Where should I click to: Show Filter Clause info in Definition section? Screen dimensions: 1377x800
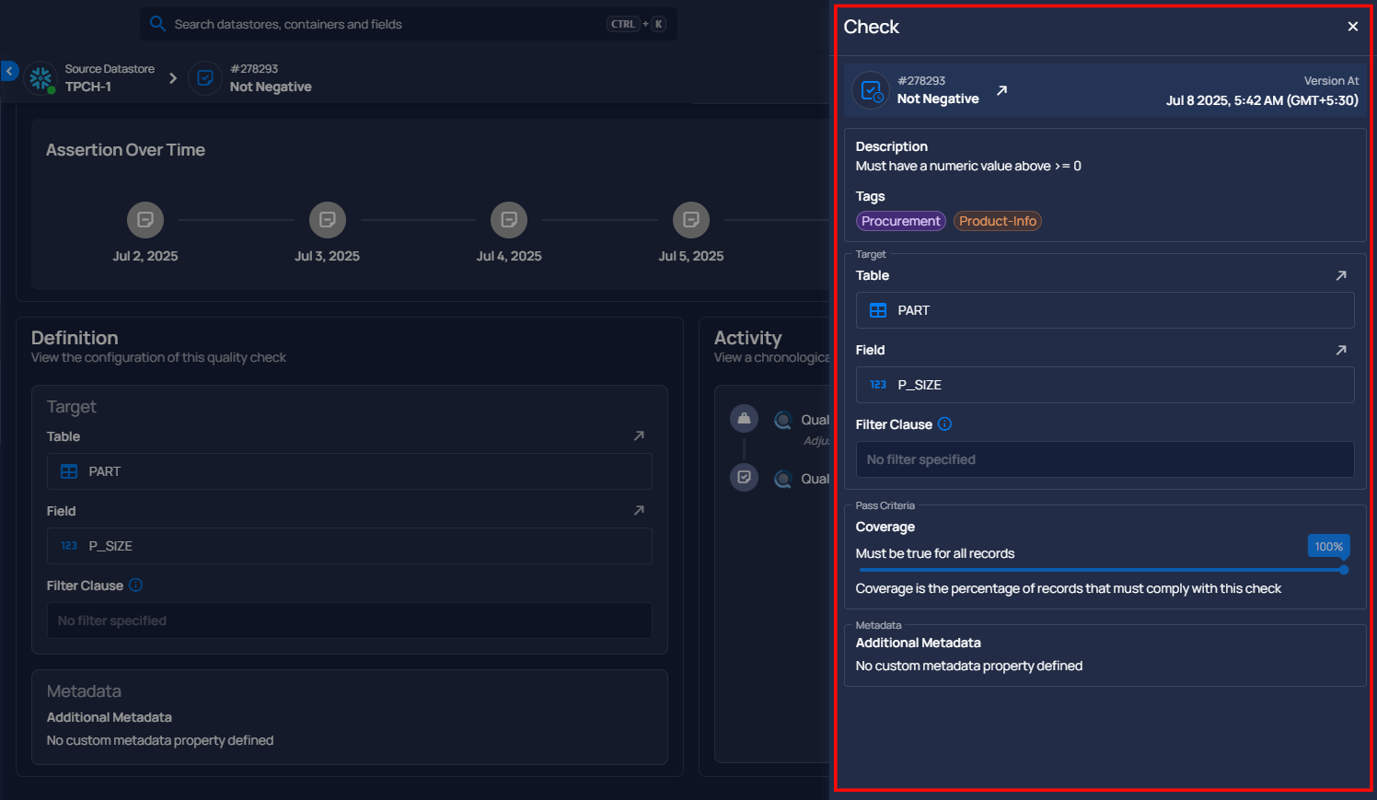135,586
